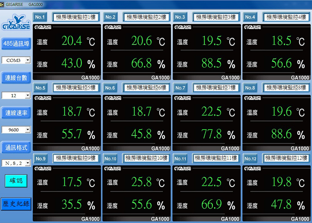
Task: Click the 機房環境監控5樓 name field
Action: 76,88
